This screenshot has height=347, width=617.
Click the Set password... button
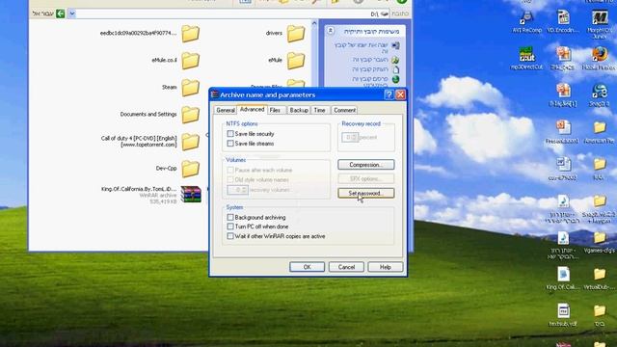pos(366,193)
